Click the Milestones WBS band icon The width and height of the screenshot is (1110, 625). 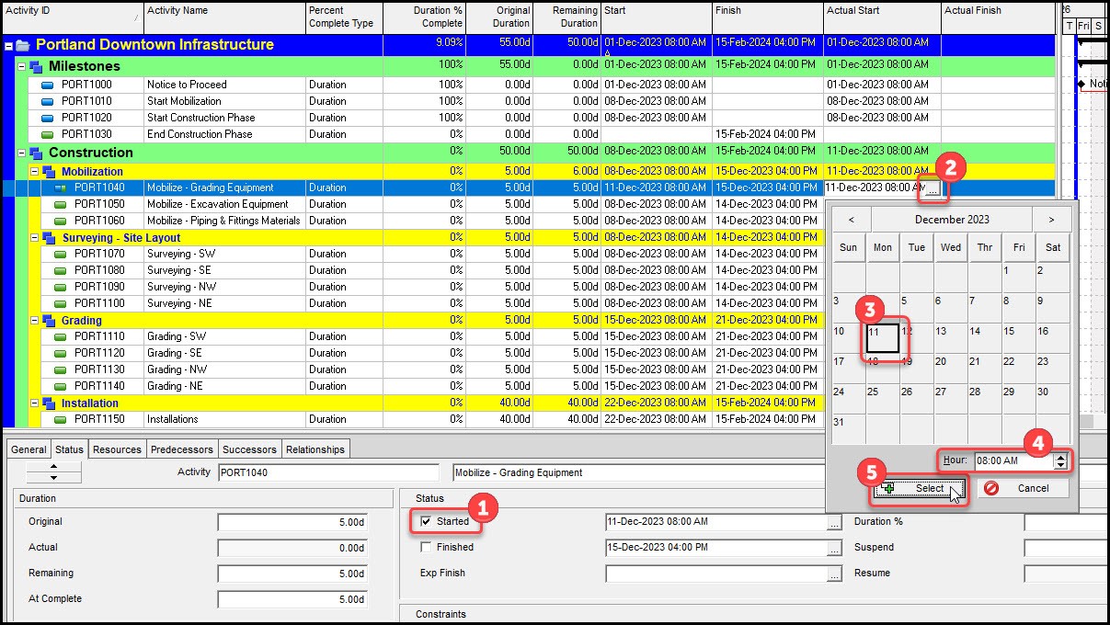[x=36, y=67]
